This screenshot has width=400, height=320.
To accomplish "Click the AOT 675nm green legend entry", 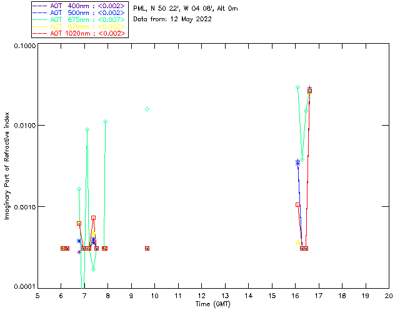I will click(x=79, y=19).
